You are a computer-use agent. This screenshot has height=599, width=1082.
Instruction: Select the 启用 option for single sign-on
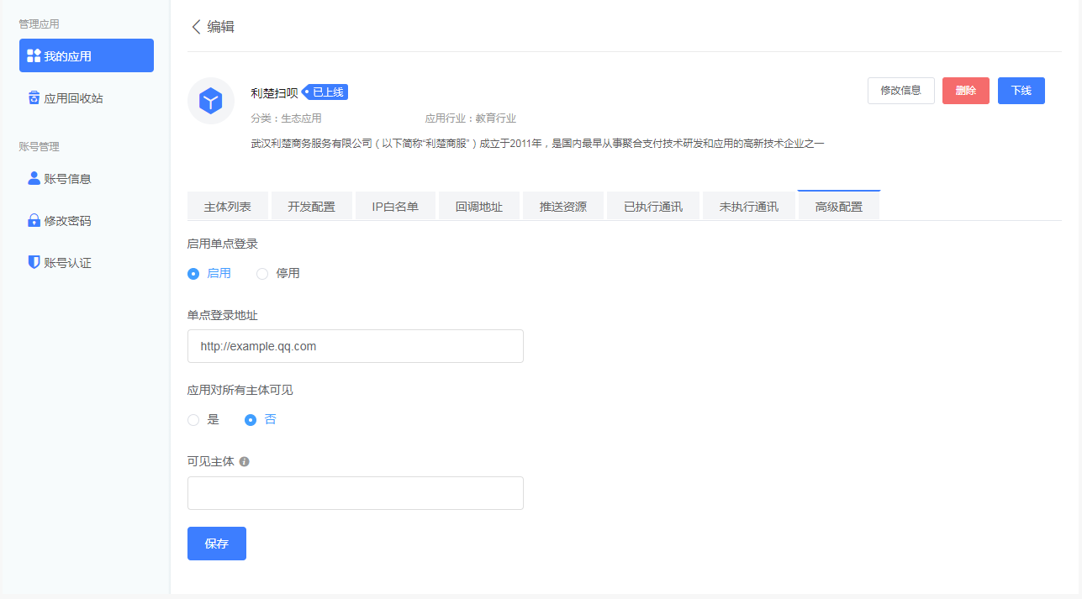tap(193, 273)
